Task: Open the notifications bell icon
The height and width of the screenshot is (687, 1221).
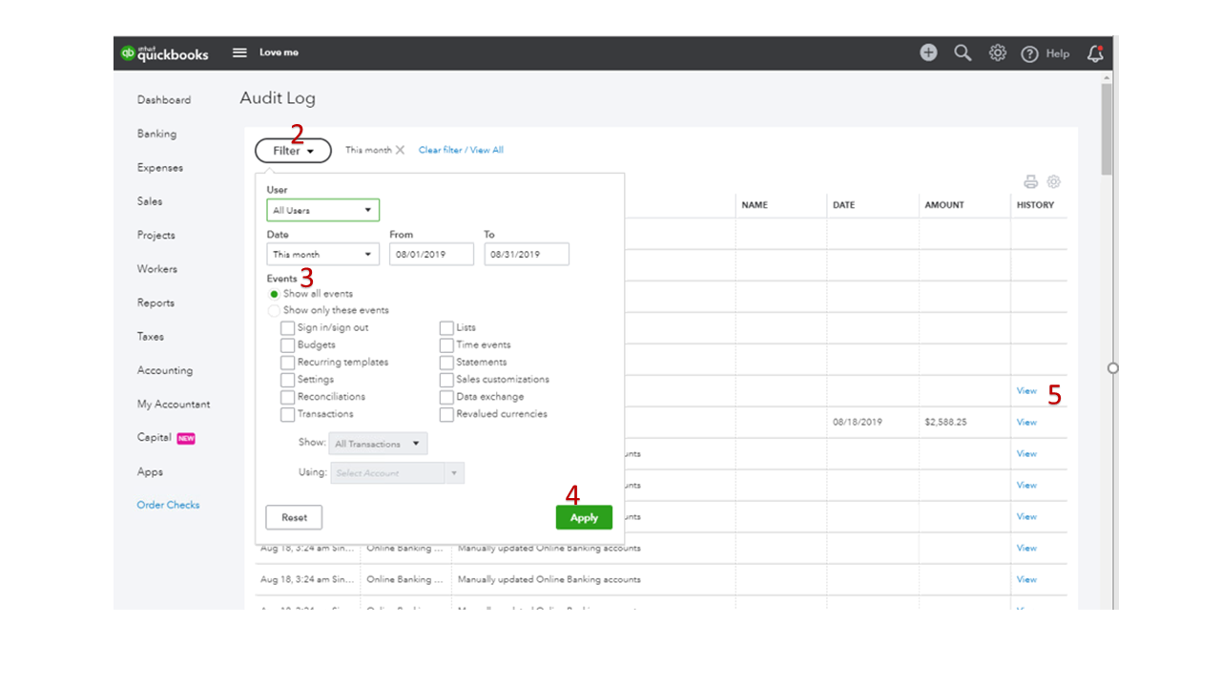Action: (x=1095, y=53)
